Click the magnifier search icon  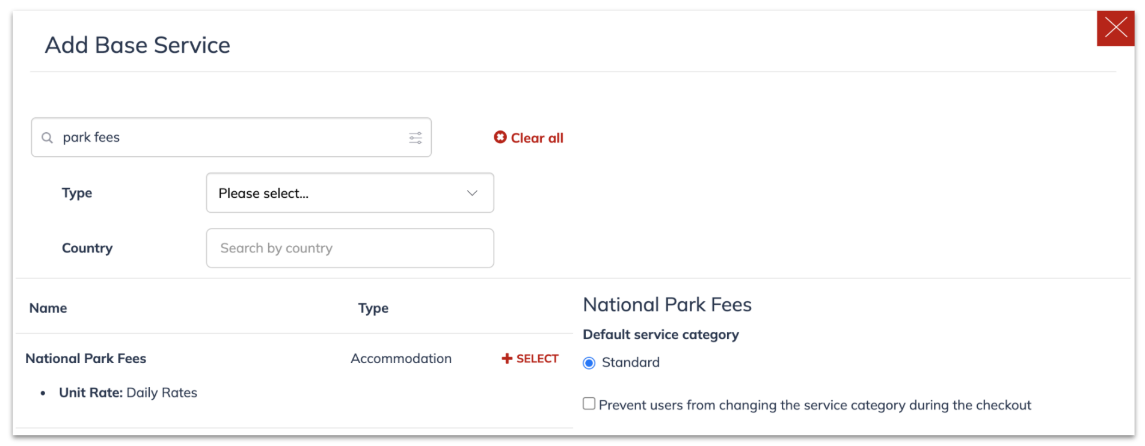47,138
